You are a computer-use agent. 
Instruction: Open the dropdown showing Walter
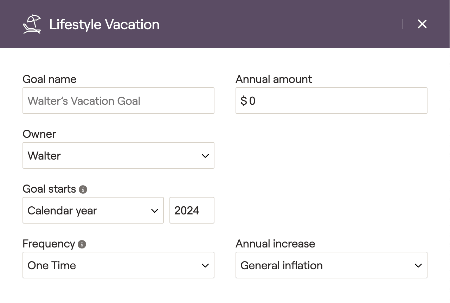point(118,156)
